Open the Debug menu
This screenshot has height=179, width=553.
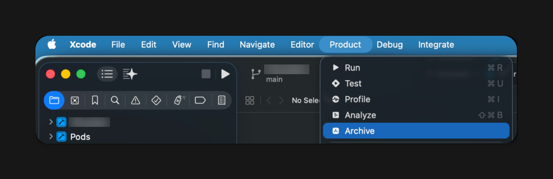(390, 44)
